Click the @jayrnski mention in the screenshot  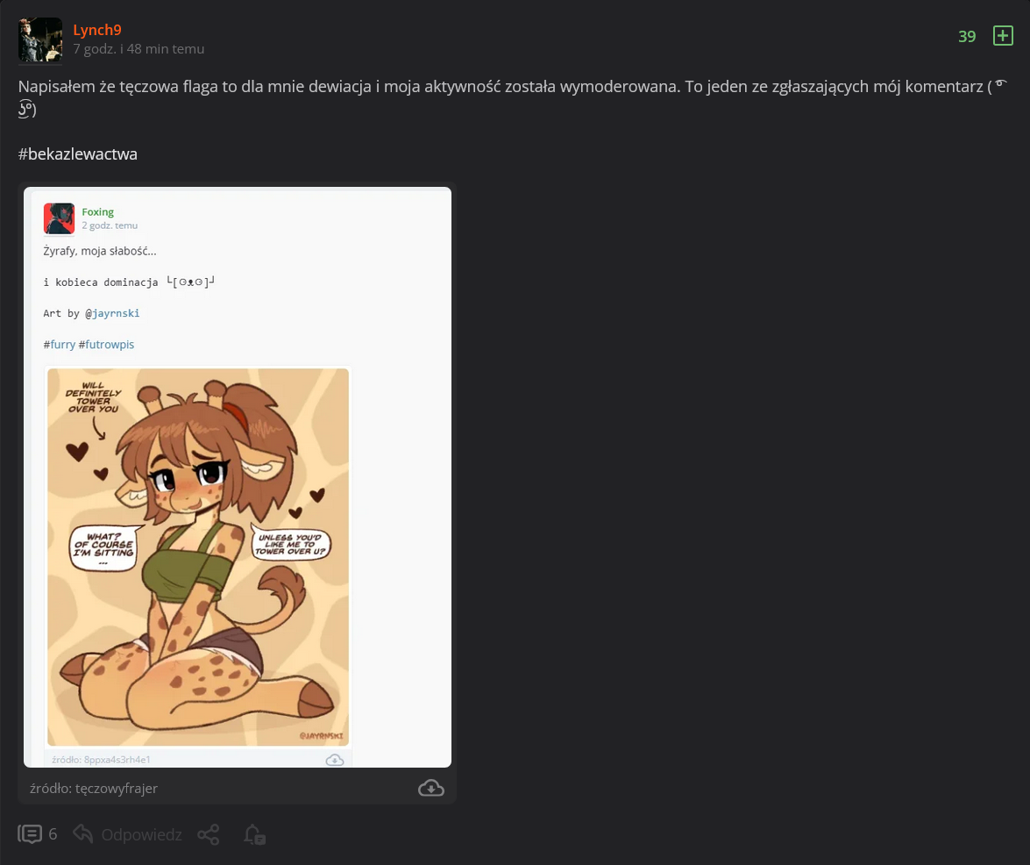[x=112, y=313]
